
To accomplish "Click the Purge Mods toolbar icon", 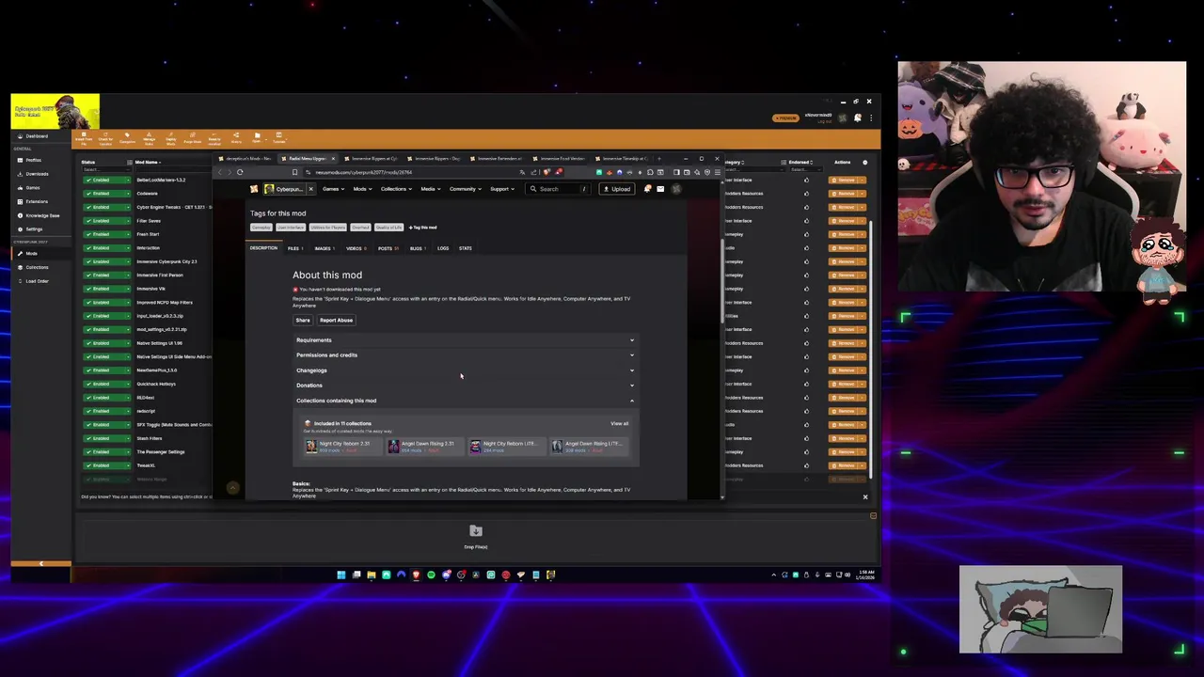I will 193,138.
